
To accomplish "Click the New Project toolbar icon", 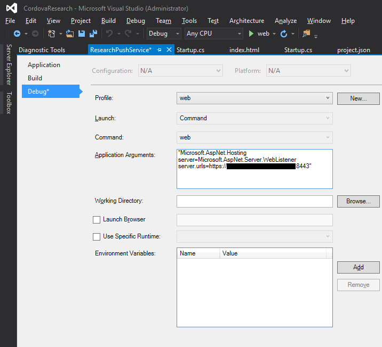I will tap(52, 34).
